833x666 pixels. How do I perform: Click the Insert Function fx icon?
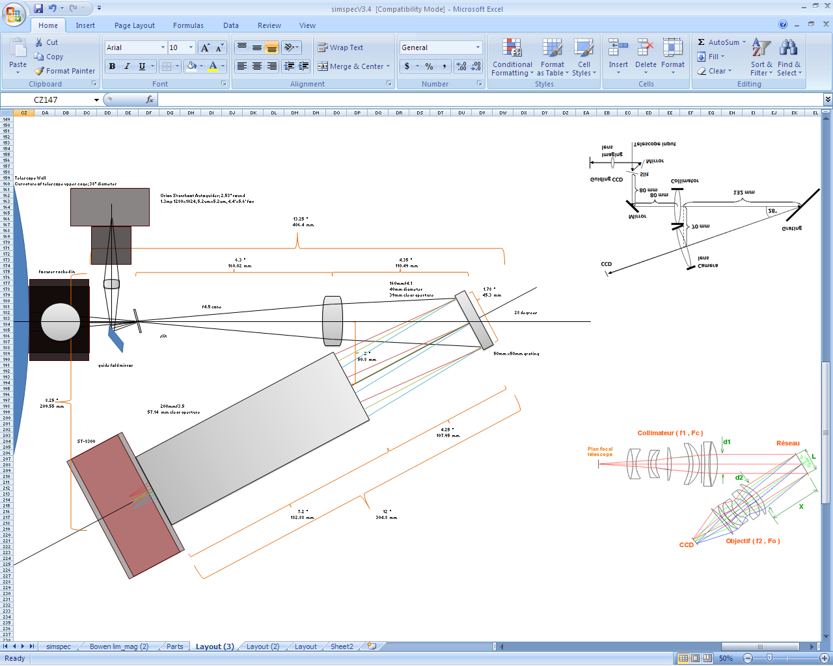[150, 100]
